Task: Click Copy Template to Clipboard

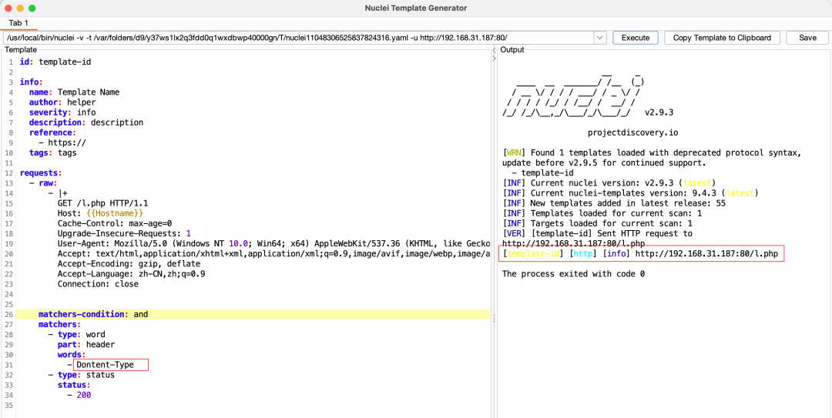Action: (722, 38)
